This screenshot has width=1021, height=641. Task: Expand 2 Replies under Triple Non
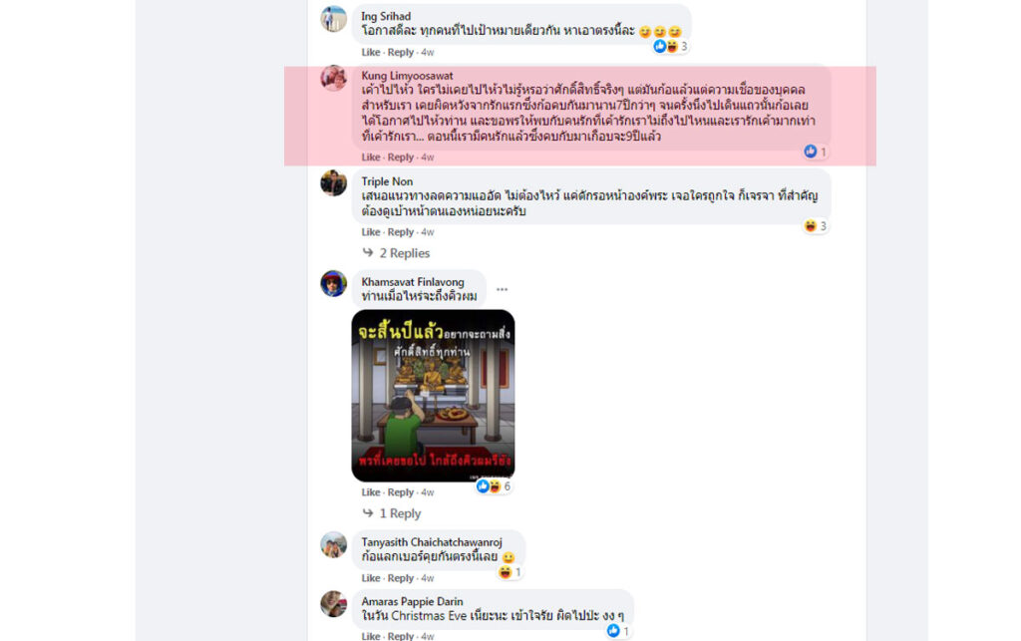coord(396,253)
